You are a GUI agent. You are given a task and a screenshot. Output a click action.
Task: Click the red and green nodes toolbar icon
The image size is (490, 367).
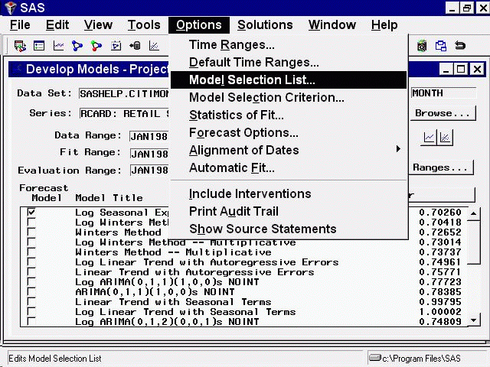[96, 46]
